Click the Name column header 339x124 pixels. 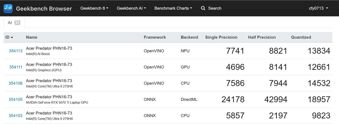coord(31,37)
